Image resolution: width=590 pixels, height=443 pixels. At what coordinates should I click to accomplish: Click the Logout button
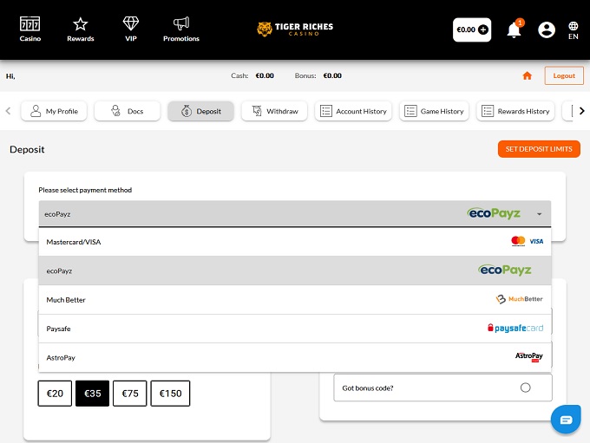point(564,75)
